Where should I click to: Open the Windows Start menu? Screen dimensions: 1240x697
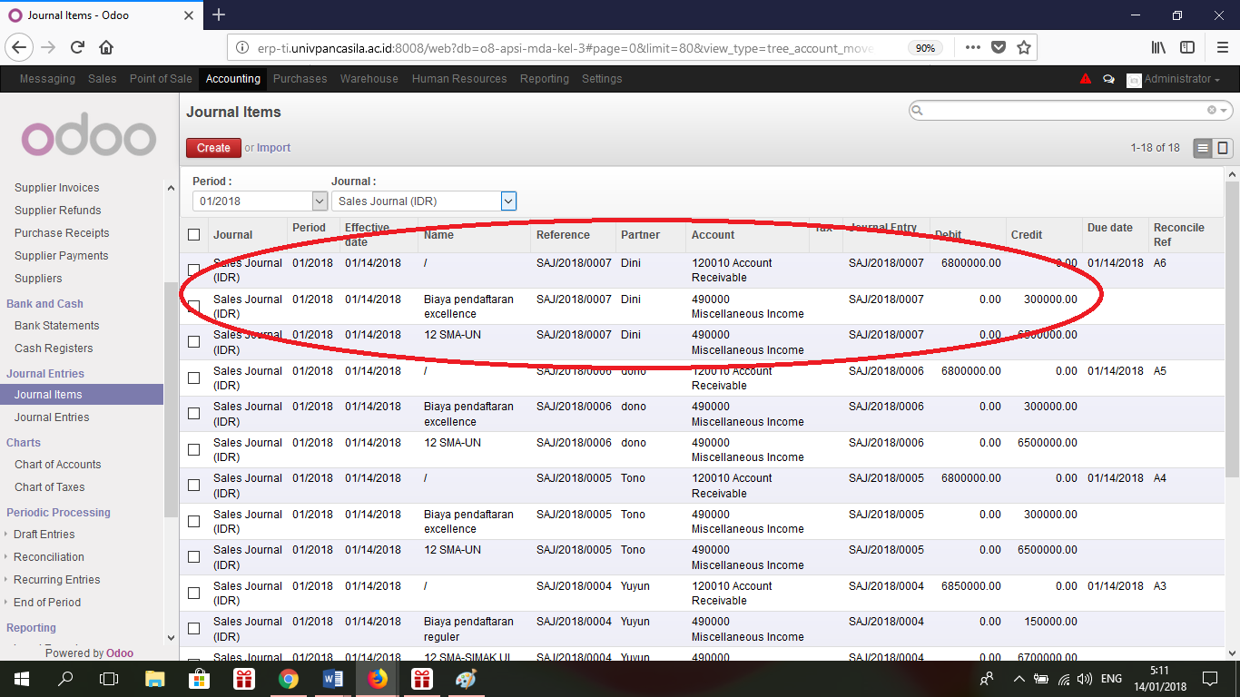coord(21,679)
